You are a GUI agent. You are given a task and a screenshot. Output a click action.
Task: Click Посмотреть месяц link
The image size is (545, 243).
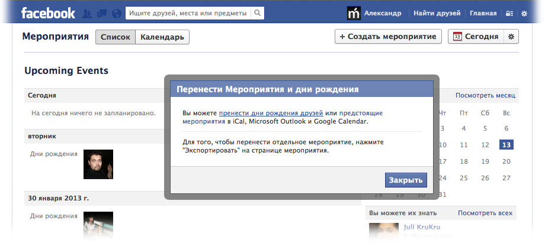(485, 95)
